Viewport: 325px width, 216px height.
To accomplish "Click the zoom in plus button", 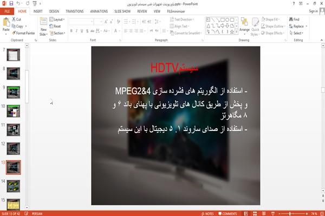I will (307, 213).
